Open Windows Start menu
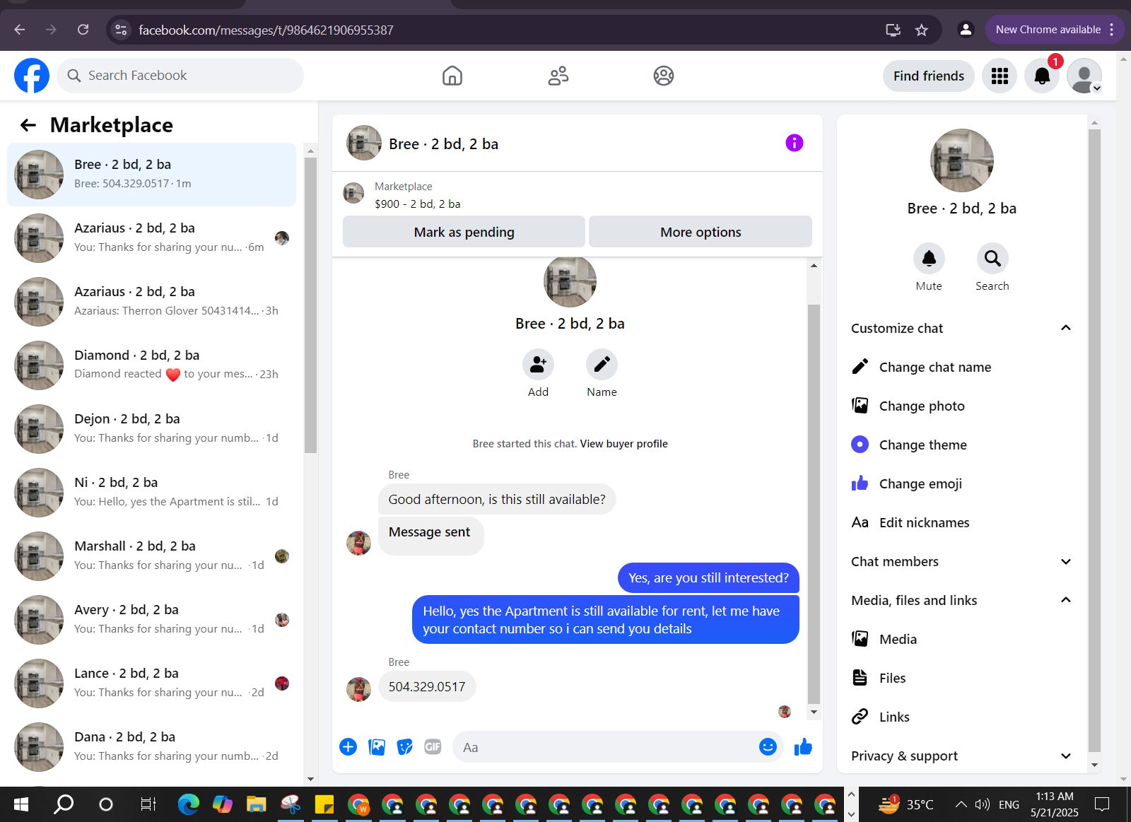This screenshot has width=1131, height=822. (21, 804)
